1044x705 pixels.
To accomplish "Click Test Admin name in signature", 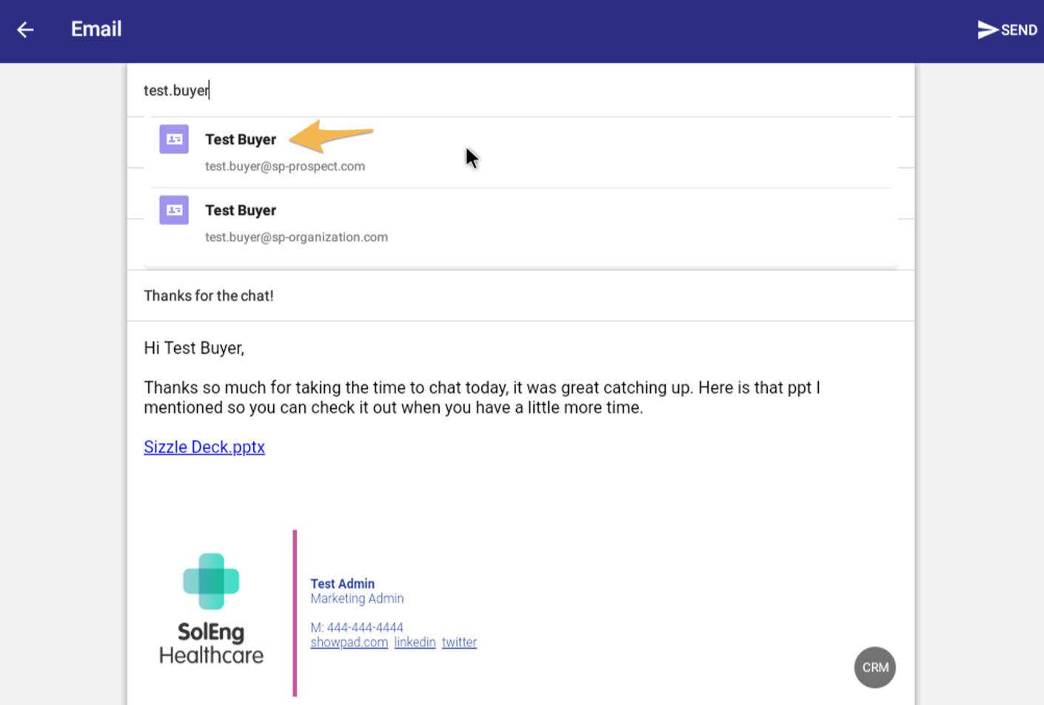I will [x=342, y=584].
